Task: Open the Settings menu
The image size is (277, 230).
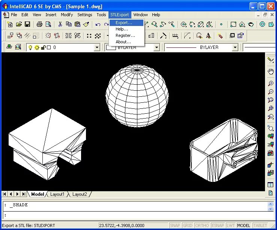Action: 84,15
